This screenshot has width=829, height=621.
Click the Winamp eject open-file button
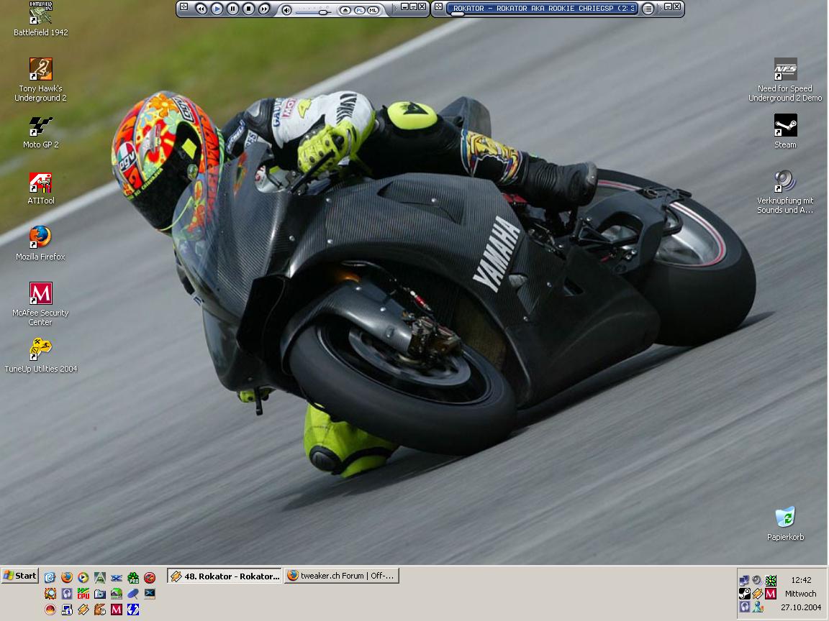point(345,10)
